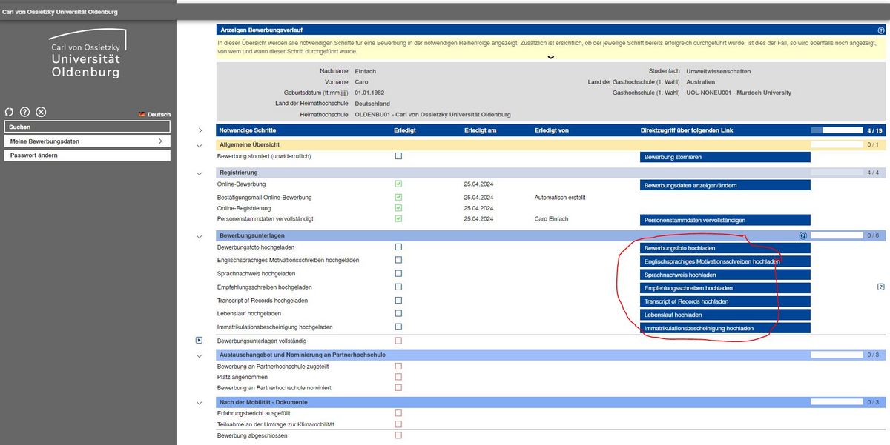The height and width of the screenshot is (445, 890).
Task: Expand the description text with the down chevron
Action: pos(550,57)
